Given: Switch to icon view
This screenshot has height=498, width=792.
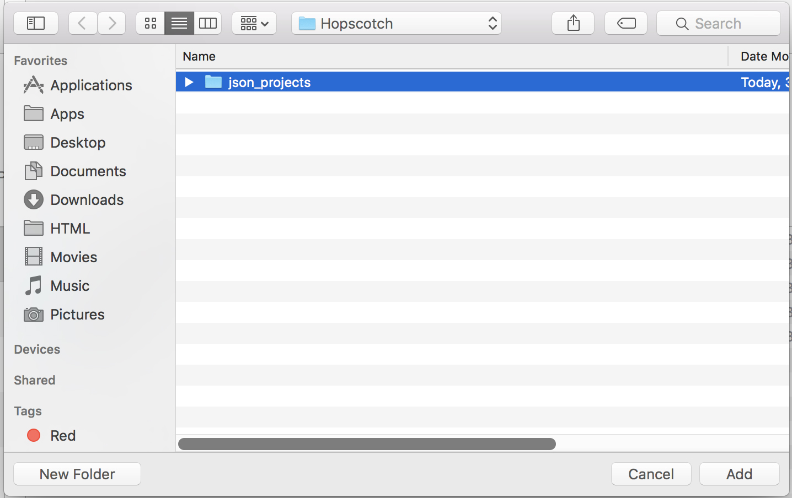Looking at the screenshot, I should 151,23.
